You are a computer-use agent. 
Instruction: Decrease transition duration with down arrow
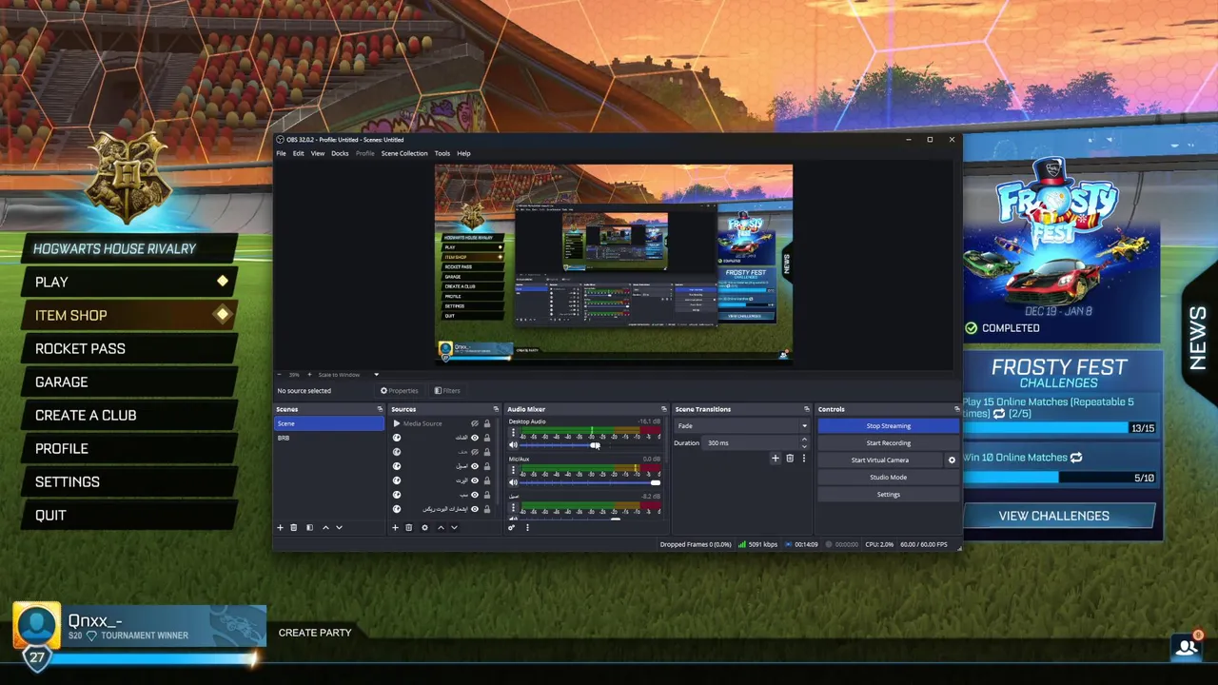coord(804,446)
